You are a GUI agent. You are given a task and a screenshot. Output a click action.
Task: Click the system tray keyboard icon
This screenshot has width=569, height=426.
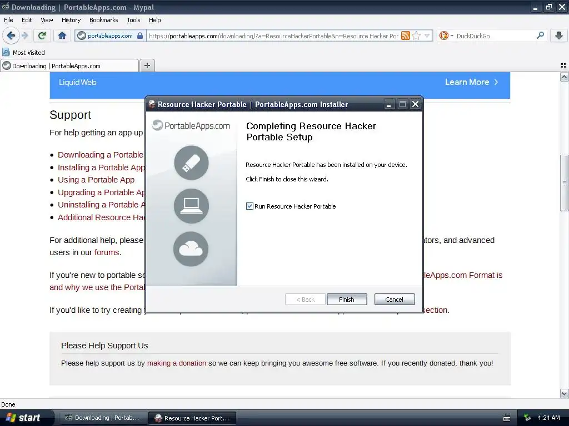point(507,418)
